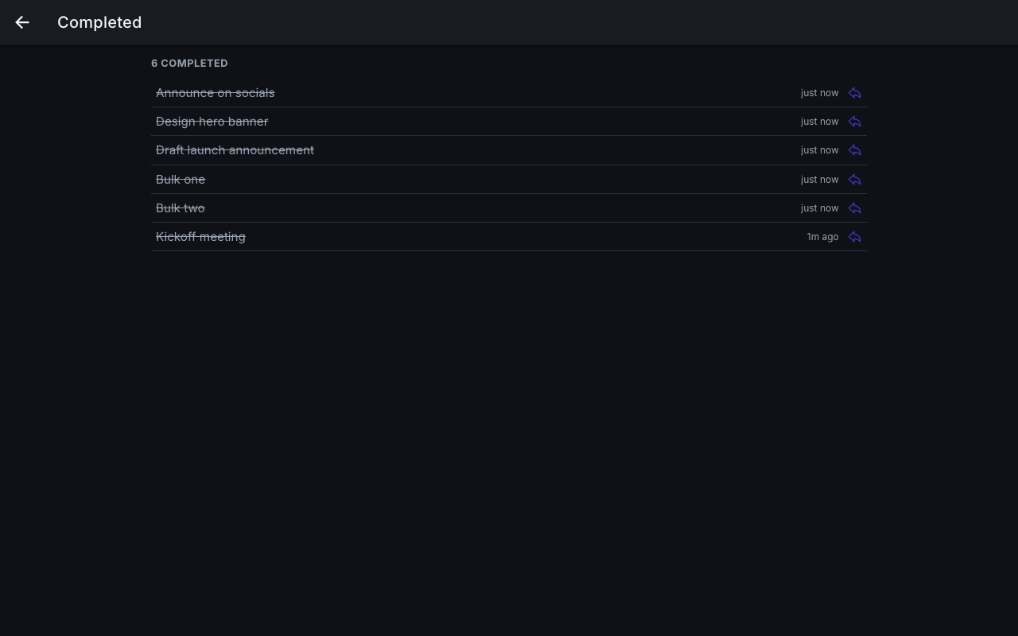Select the Design hero banner title
The height and width of the screenshot is (636, 1018).
(x=212, y=122)
